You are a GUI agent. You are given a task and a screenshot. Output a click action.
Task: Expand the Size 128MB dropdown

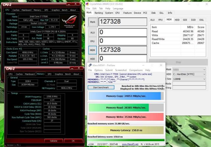point(189,79)
